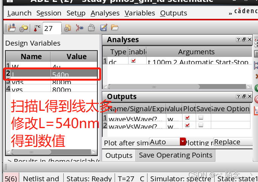Switch to the Outputs tab
This screenshot has height=182, width=258.
tap(119, 155)
